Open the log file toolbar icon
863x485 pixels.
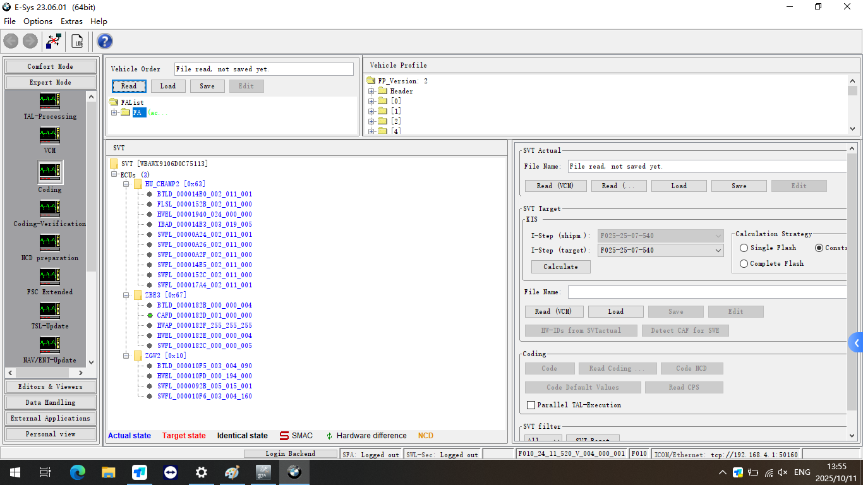(x=77, y=42)
